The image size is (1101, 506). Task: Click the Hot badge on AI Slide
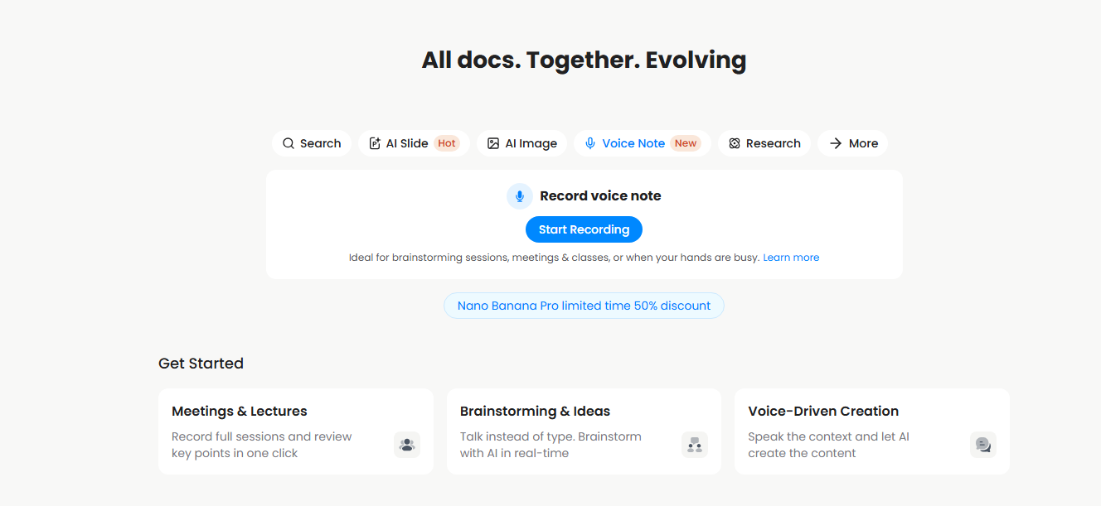coord(447,143)
